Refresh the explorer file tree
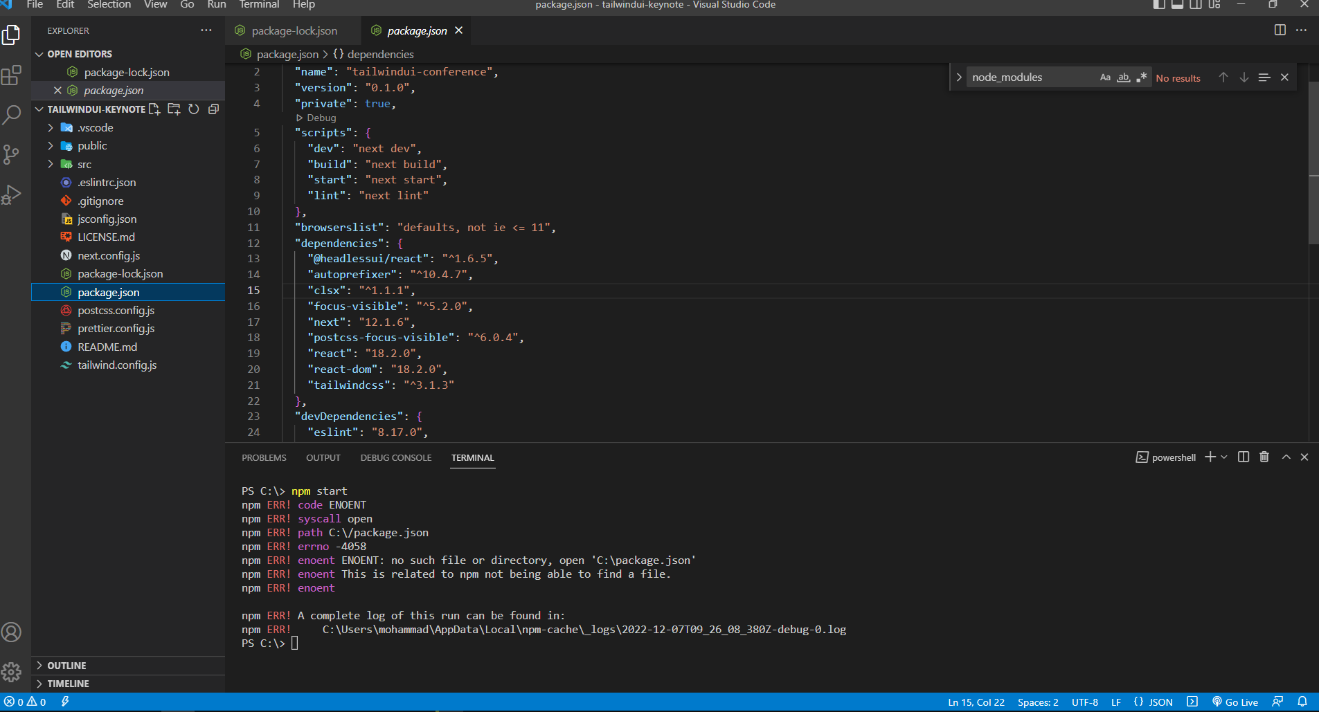 pyautogui.click(x=194, y=109)
